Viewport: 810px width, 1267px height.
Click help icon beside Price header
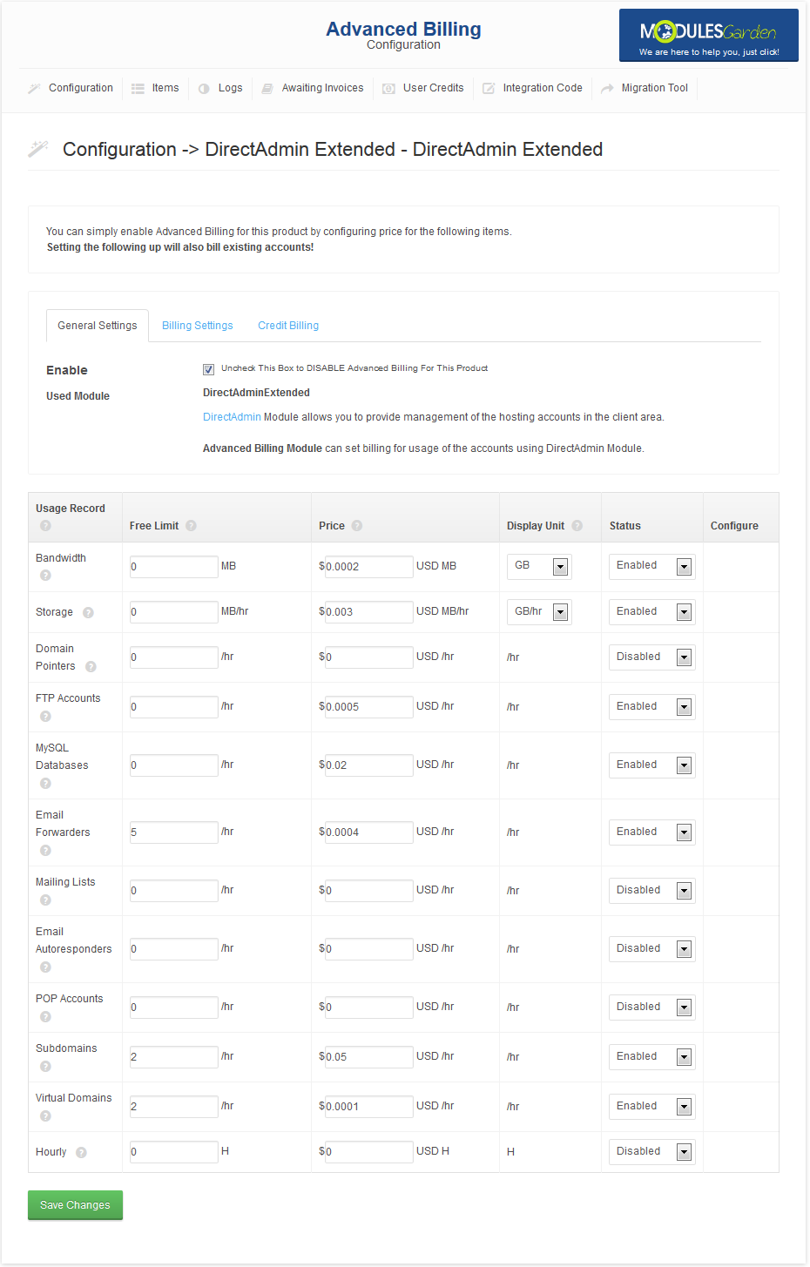pos(357,525)
